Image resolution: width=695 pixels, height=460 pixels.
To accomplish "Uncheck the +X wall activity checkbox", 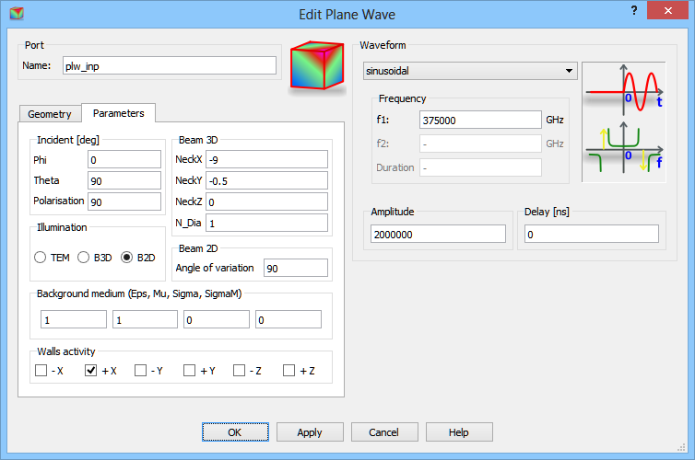I will 91,371.
